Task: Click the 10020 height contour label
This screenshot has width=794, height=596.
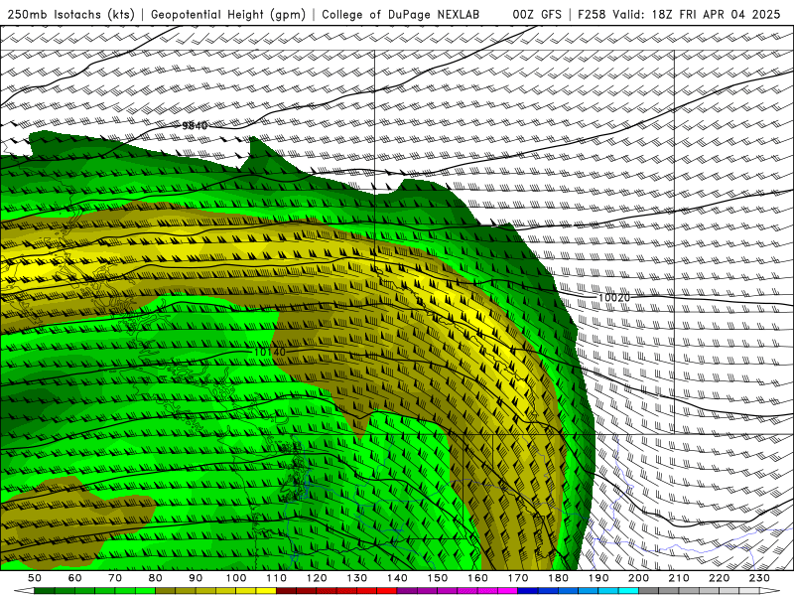Action: 614,297
